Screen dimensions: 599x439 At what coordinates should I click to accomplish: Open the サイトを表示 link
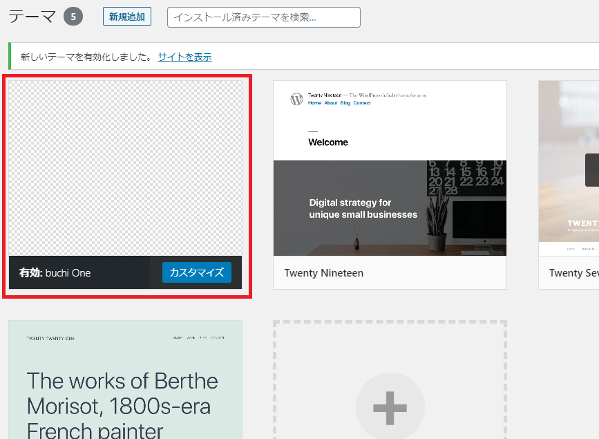click(184, 57)
